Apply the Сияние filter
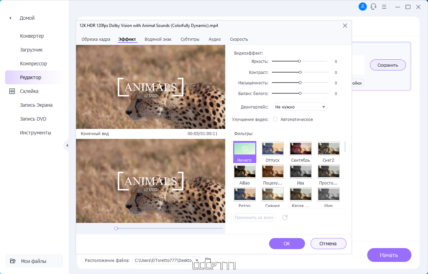This screenshot has width=428, height=274. [273, 197]
